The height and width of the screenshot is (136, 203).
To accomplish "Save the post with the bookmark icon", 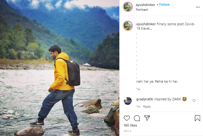I will [x=197, y=118].
